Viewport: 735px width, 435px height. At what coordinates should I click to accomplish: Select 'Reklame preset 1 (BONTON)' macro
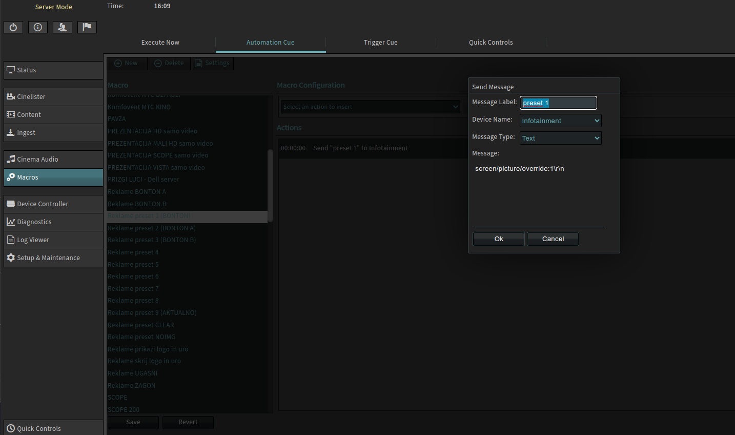click(x=187, y=216)
